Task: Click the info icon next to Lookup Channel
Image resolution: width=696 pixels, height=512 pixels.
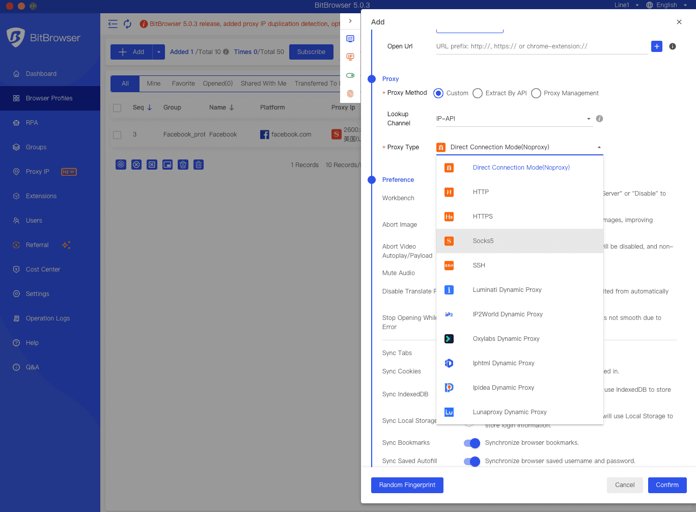Action: point(599,119)
